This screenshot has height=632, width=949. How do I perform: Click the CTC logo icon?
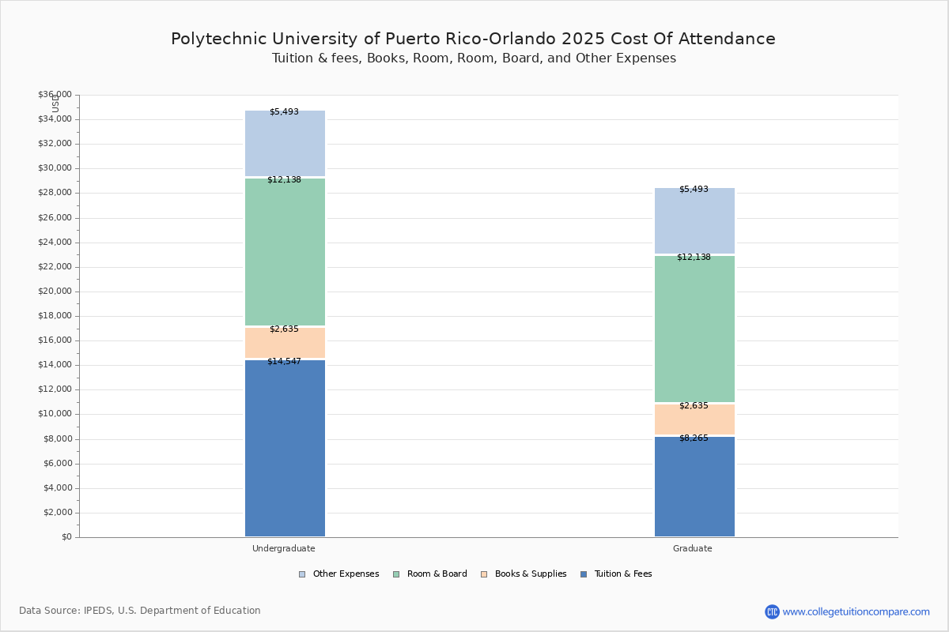pos(772,611)
